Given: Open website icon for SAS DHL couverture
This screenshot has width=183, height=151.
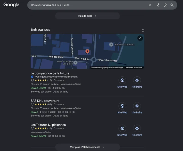Looking at the screenshot, I should point(122,106).
